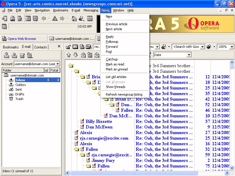Screen dimensions: 235x176
Task: Click the Tile windows toolbar icon
Action: [x=90, y=18]
